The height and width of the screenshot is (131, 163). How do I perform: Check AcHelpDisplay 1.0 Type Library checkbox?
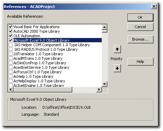tap(10, 81)
